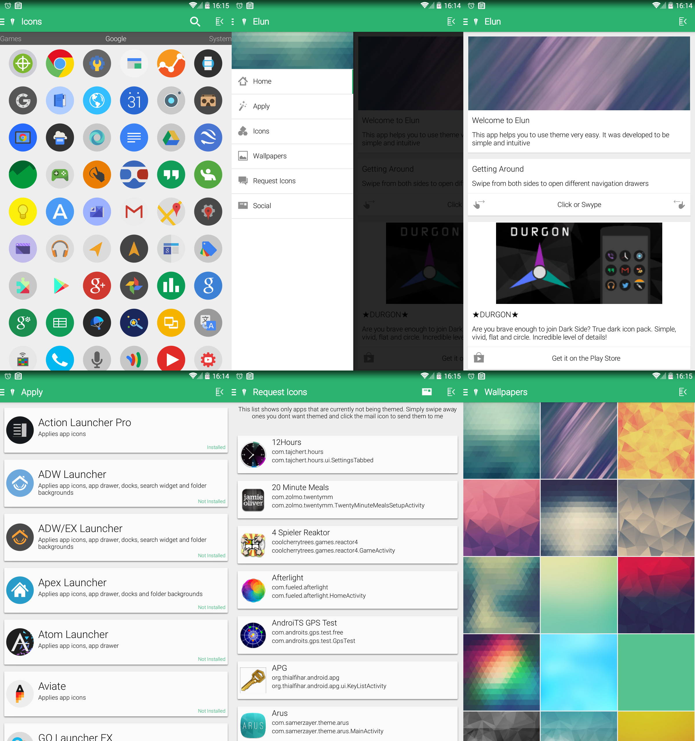Image resolution: width=695 pixels, height=741 pixels.
Task: Open the Chrome icon in the grid
Action: (60, 63)
